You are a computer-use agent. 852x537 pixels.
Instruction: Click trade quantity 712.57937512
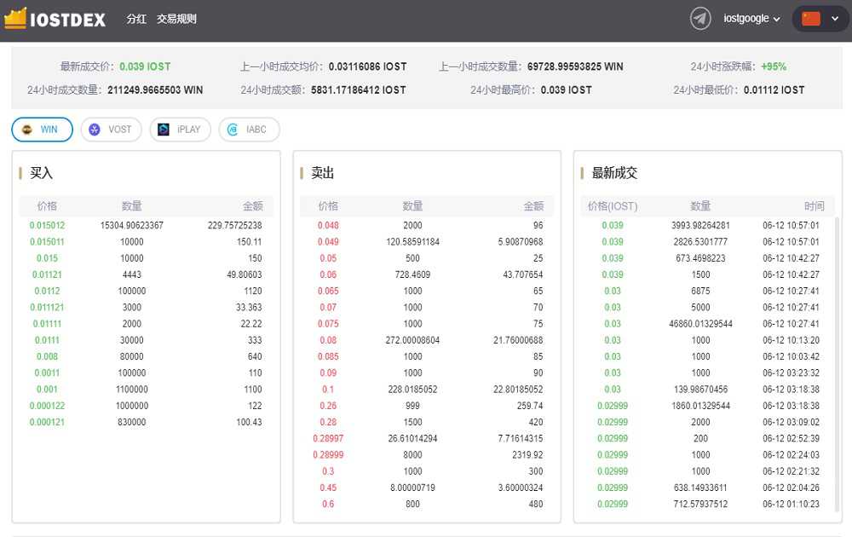700,504
